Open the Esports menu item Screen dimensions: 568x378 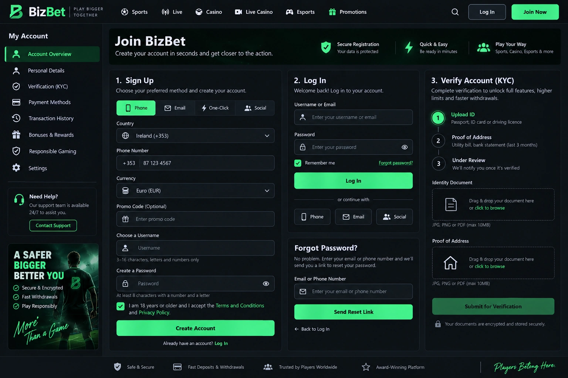pyautogui.click(x=300, y=12)
